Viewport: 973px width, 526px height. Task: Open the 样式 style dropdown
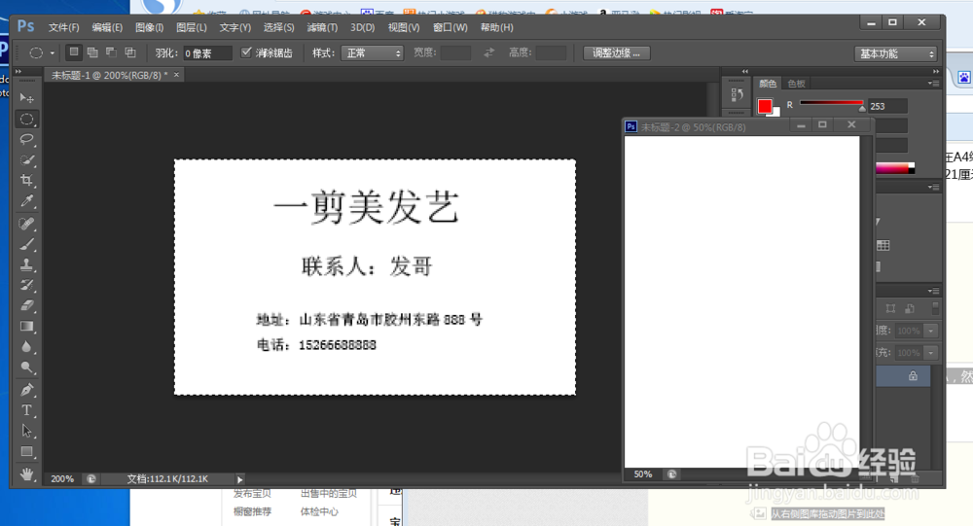coord(372,53)
